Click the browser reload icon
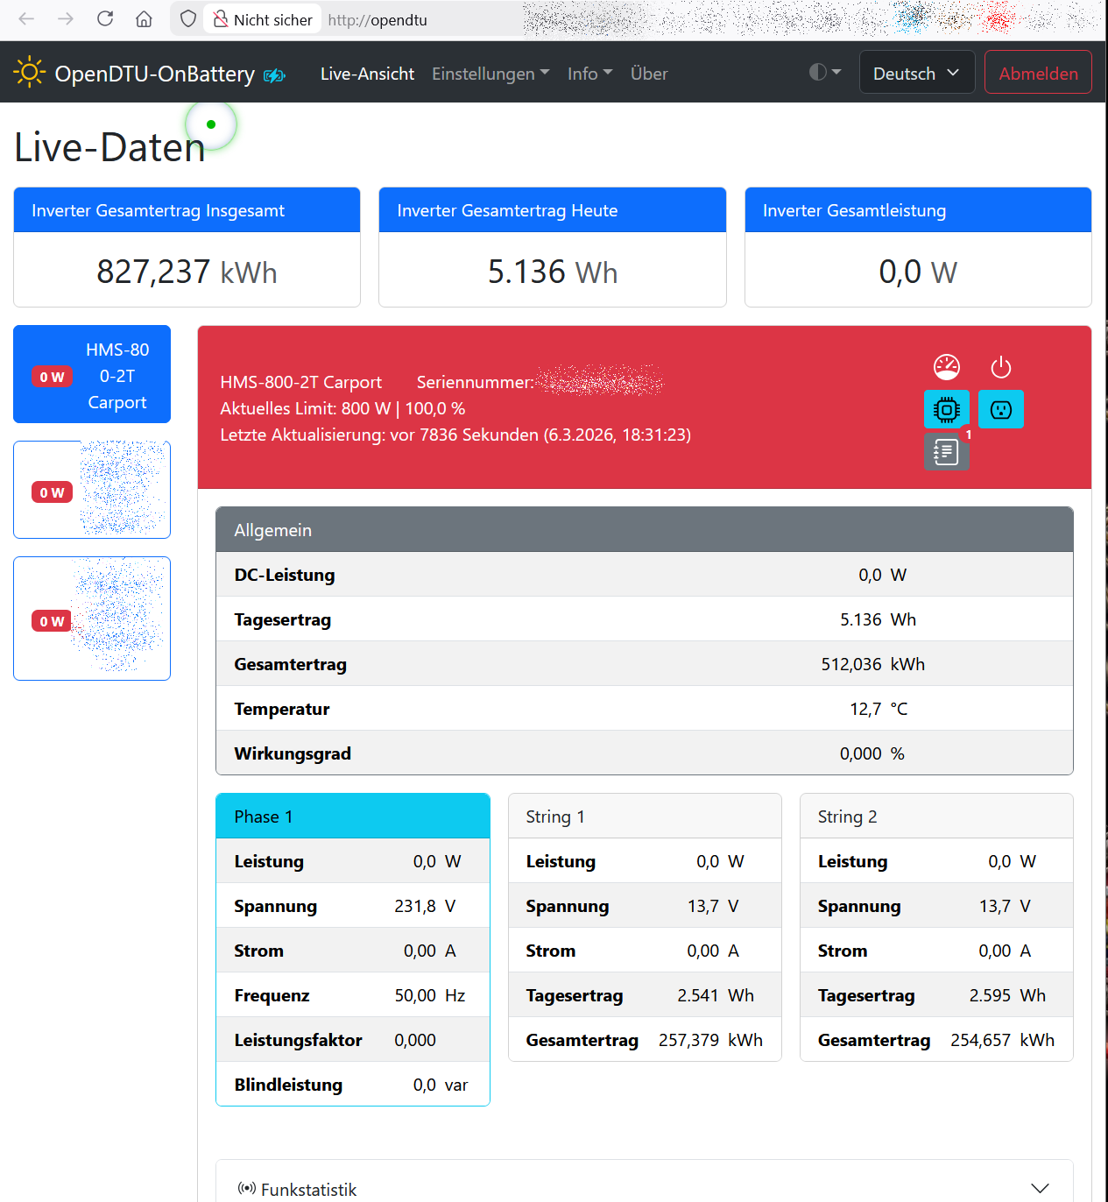The width and height of the screenshot is (1108, 1202). click(x=105, y=19)
